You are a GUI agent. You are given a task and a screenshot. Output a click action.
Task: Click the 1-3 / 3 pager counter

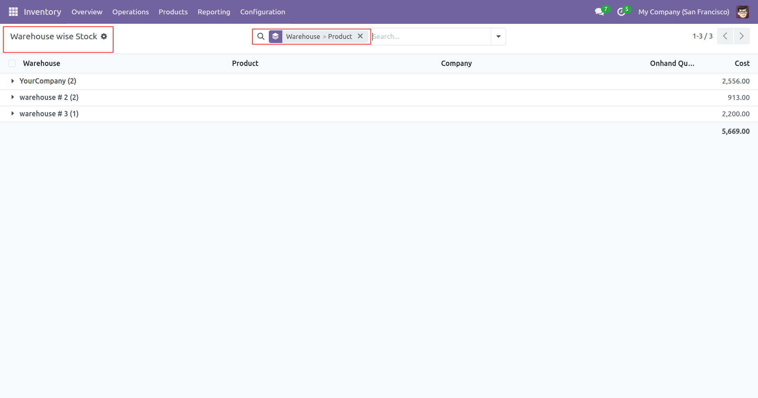pyautogui.click(x=703, y=36)
